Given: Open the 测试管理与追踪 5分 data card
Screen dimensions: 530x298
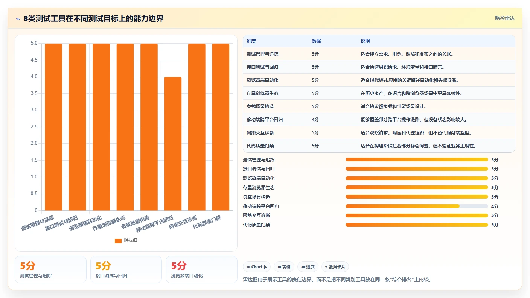Looking at the screenshot, I should (x=50, y=269).
